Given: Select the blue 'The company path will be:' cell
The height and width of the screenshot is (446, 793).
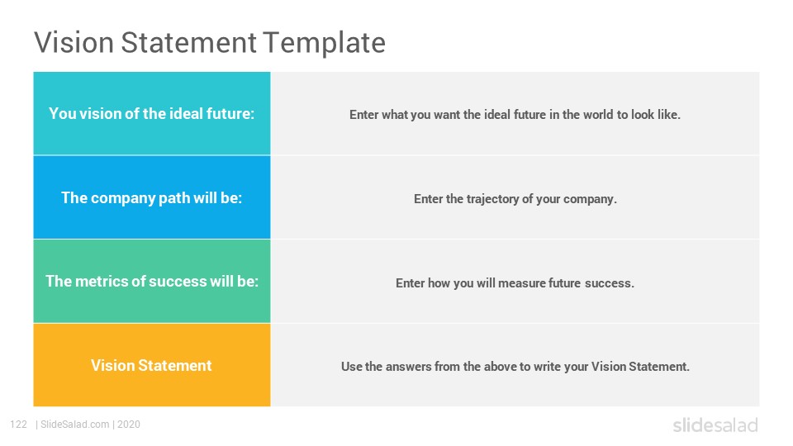Looking at the screenshot, I should click(x=152, y=197).
